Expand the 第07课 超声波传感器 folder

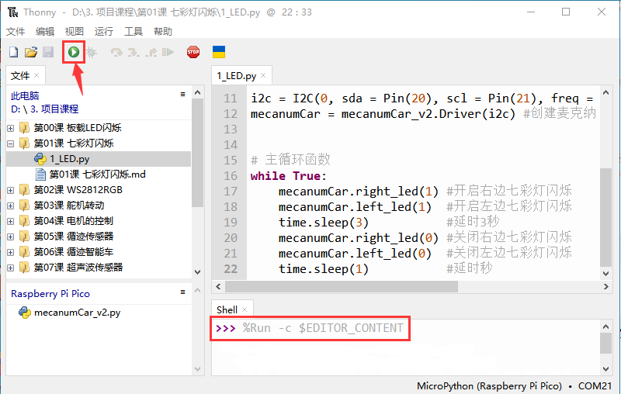pyautogui.click(x=11, y=268)
